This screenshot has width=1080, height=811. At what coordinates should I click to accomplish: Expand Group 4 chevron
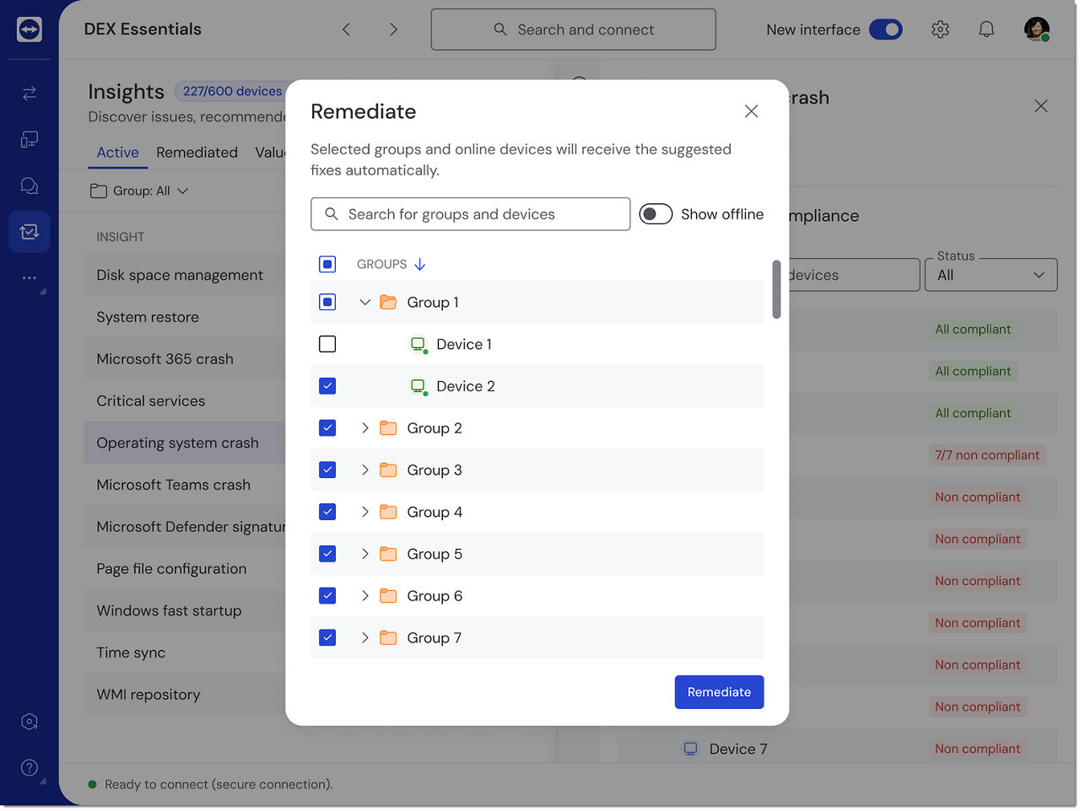coord(364,512)
